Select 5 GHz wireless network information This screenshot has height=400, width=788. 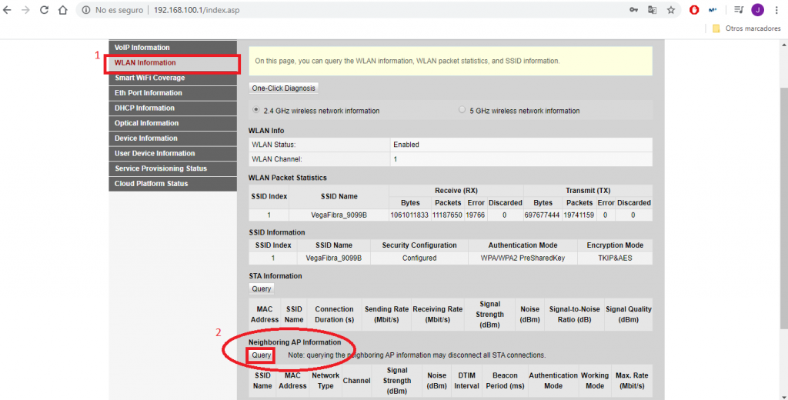(x=462, y=109)
